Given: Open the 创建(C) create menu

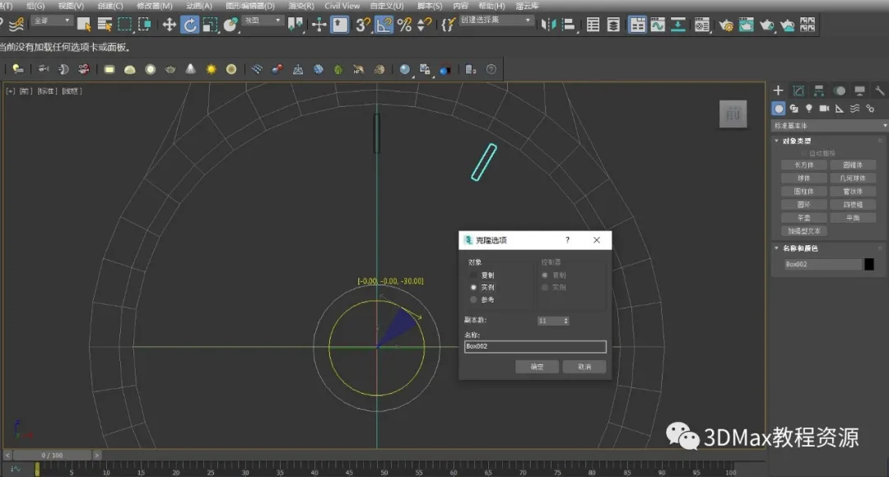Looking at the screenshot, I should coord(110,6).
